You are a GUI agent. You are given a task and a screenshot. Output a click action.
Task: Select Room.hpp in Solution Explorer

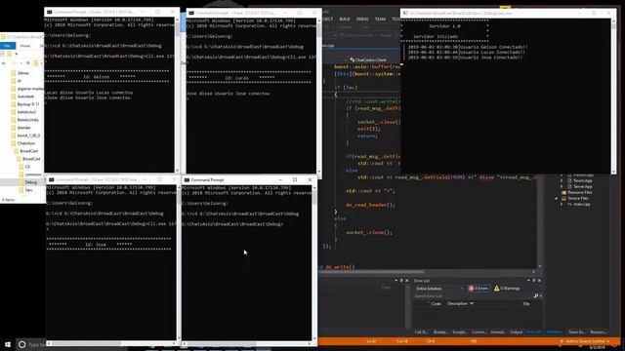(582, 180)
